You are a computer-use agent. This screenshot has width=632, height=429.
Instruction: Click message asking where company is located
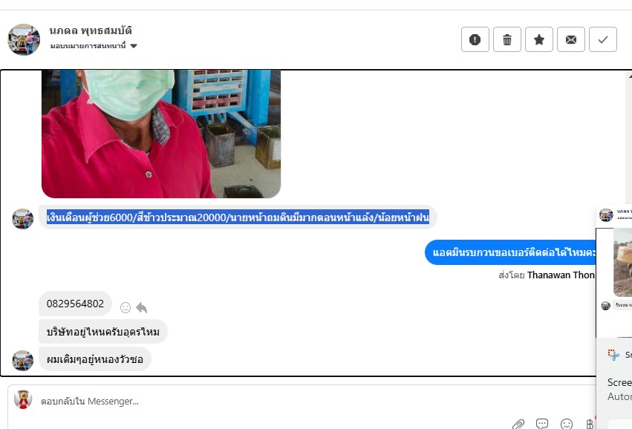(x=102, y=332)
